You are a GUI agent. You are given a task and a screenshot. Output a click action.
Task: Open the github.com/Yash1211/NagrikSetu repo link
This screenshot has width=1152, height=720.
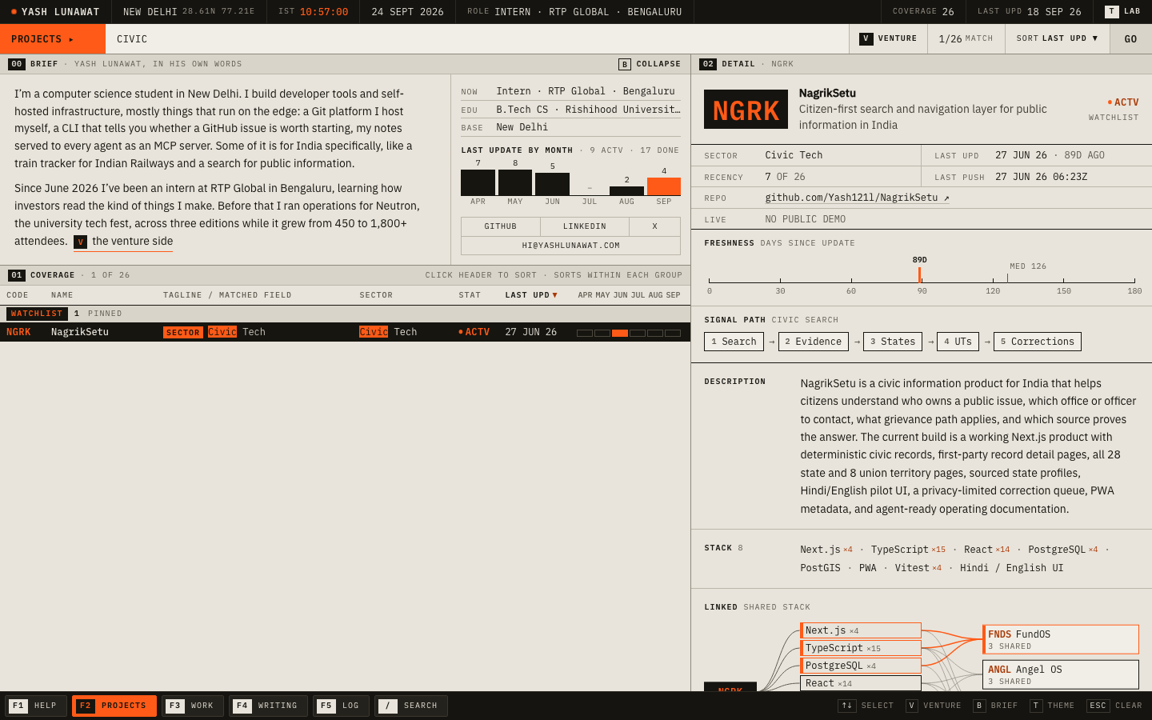coord(857,198)
